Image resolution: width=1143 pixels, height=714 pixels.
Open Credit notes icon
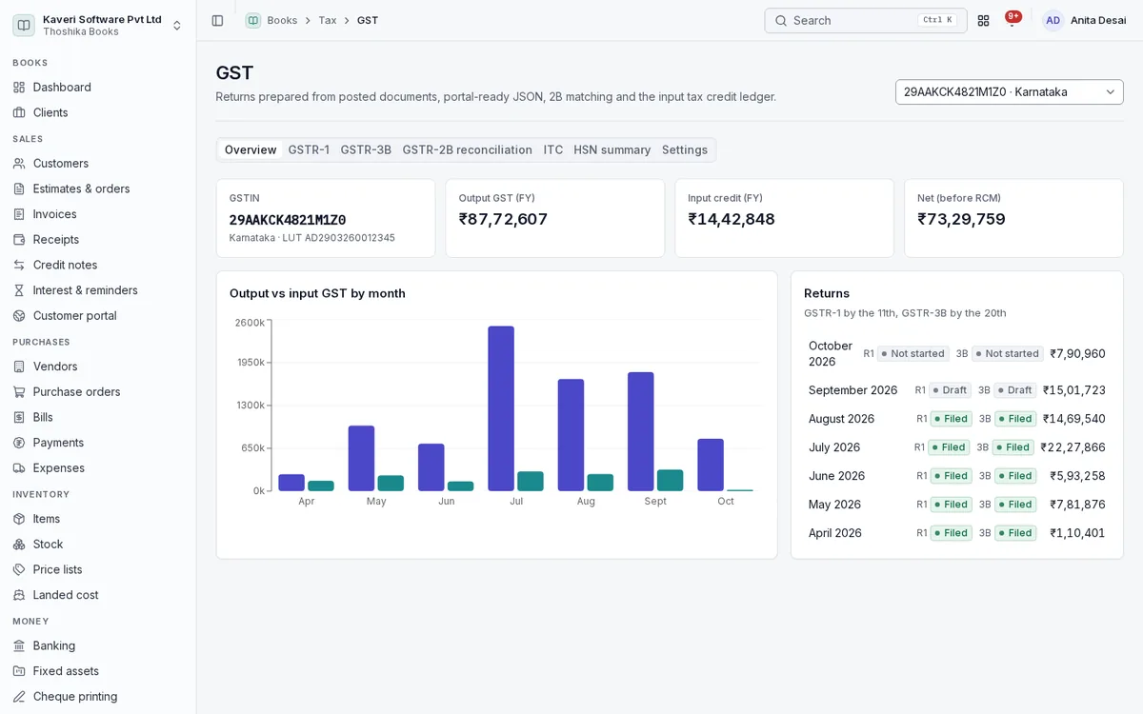[x=19, y=265]
